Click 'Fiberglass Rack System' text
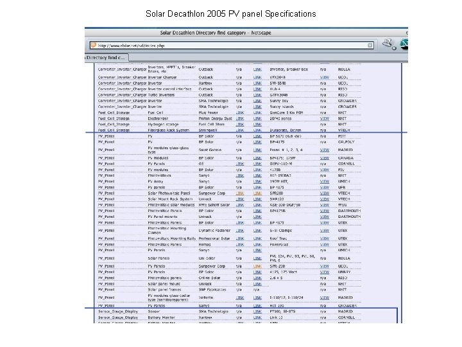Screen dimensions: 462x347 (x=168, y=130)
